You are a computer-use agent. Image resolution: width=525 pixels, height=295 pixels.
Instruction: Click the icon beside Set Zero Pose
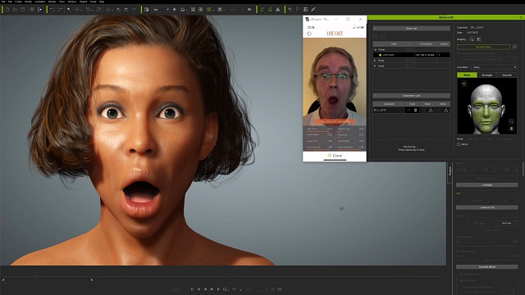[514, 47]
